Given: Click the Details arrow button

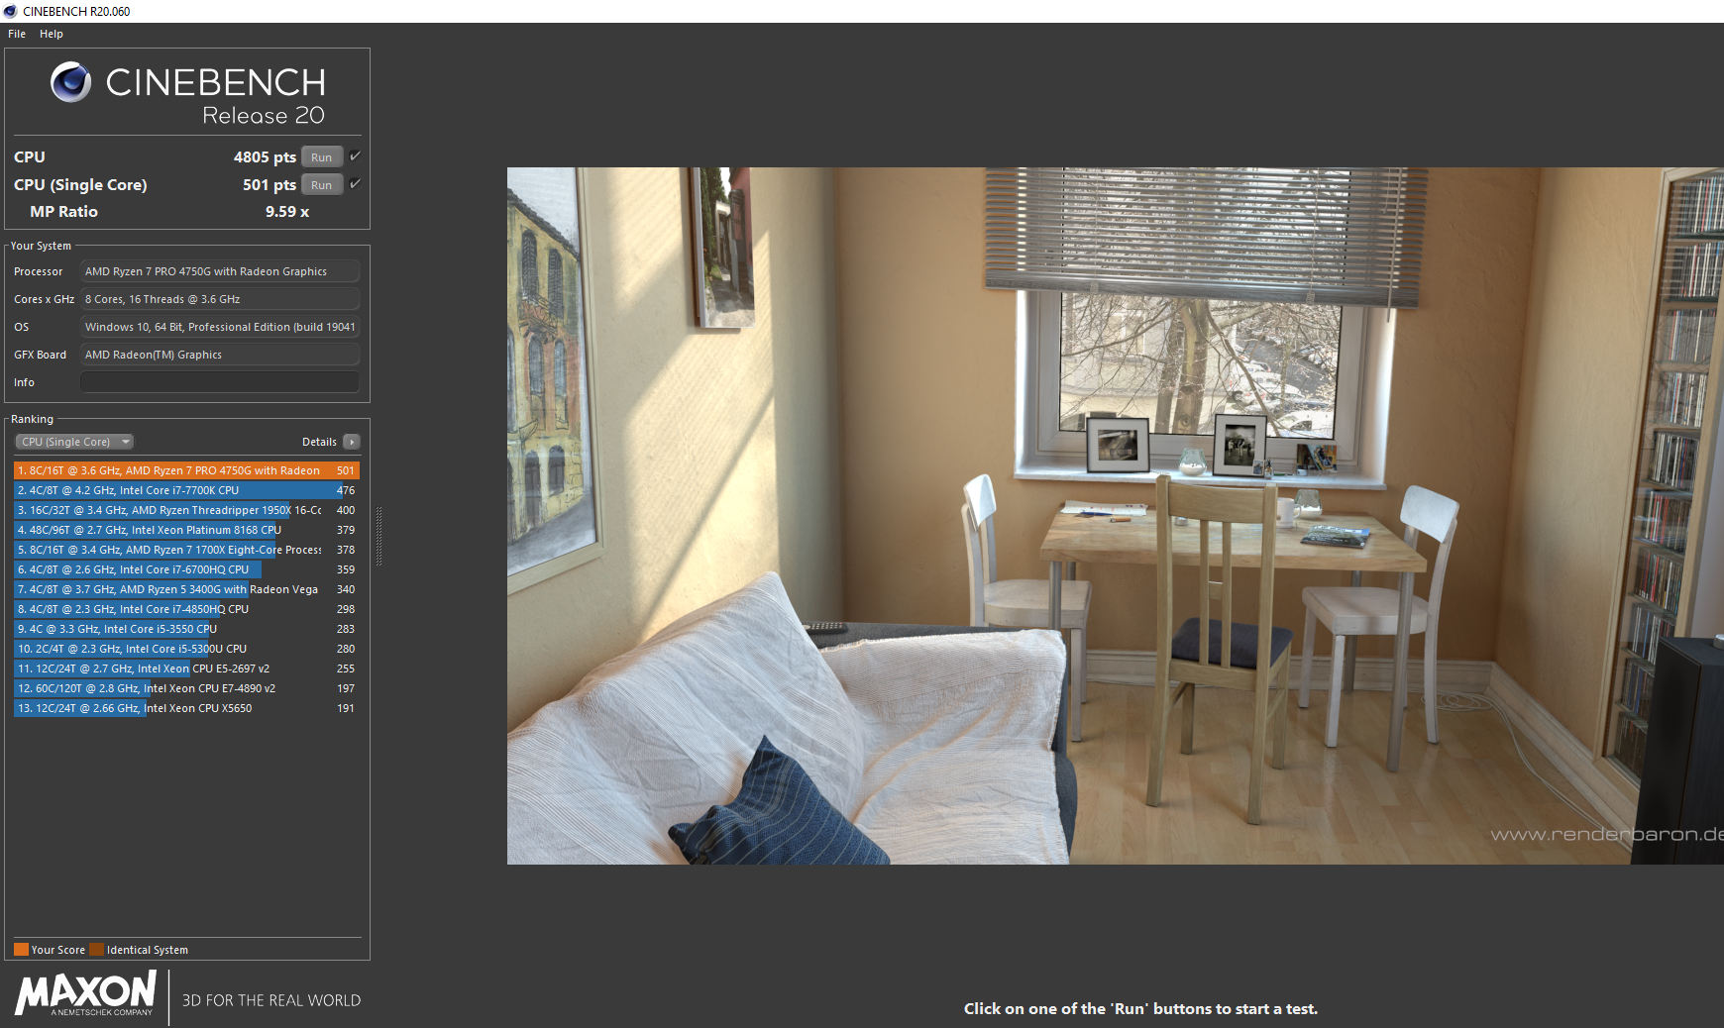Looking at the screenshot, I should [352, 442].
